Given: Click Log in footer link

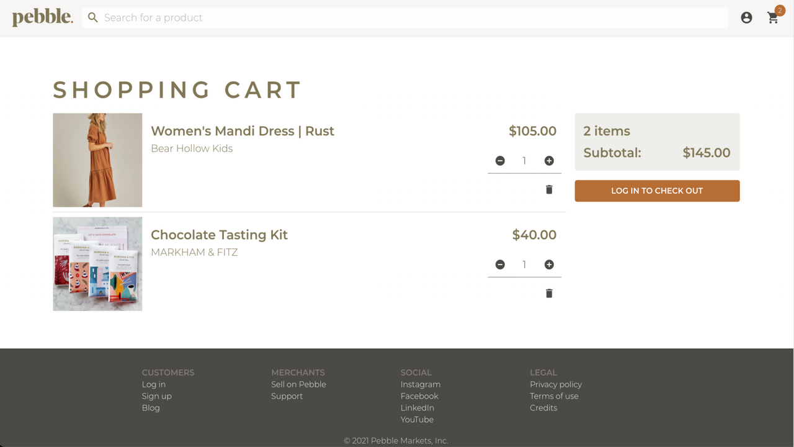Looking at the screenshot, I should pyautogui.click(x=154, y=384).
